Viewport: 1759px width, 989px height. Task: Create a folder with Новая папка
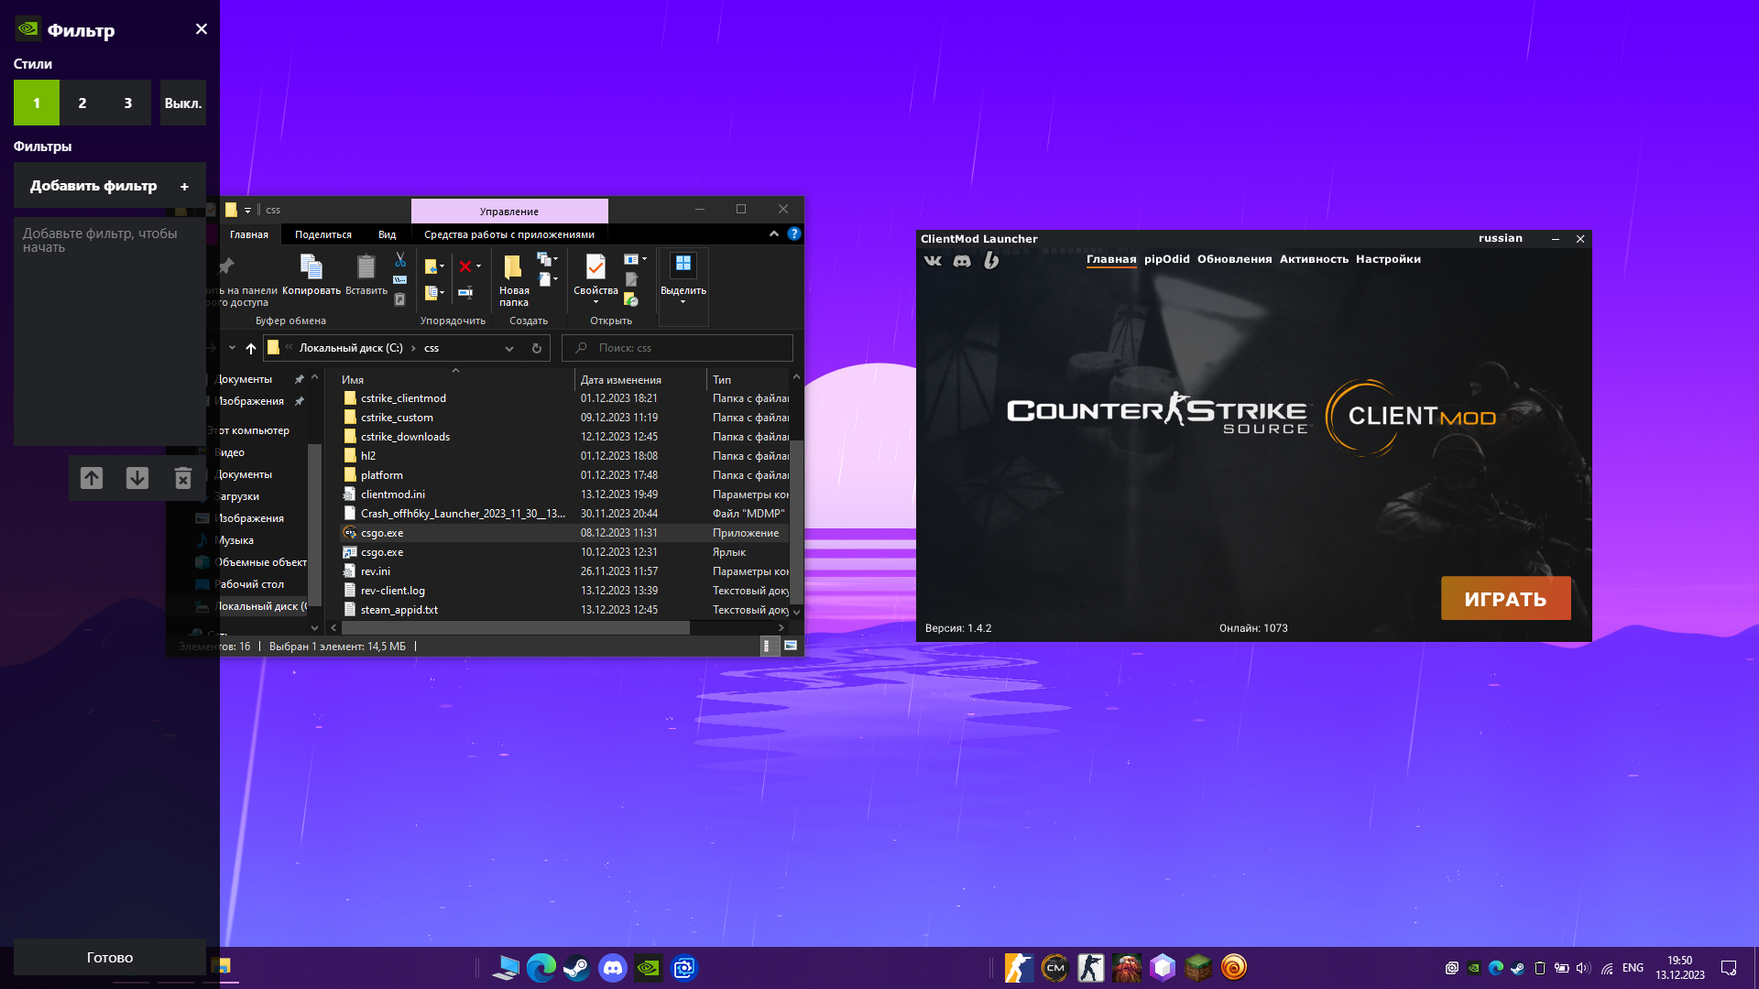click(x=514, y=279)
